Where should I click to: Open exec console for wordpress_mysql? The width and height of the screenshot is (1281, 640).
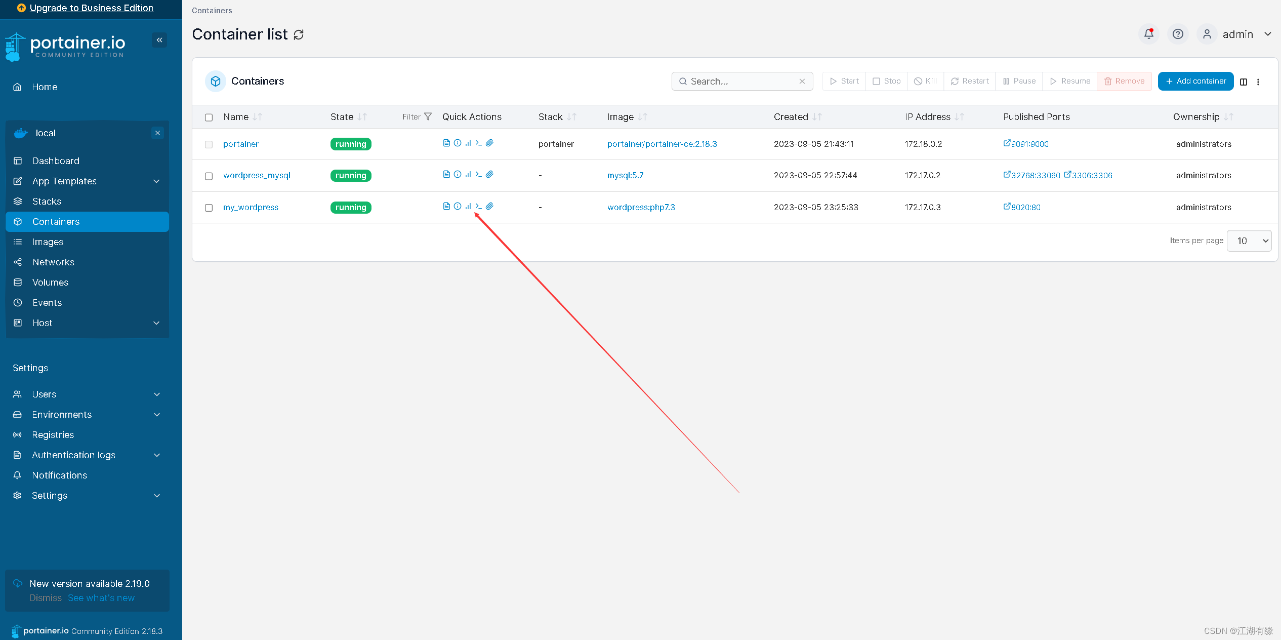[479, 174]
